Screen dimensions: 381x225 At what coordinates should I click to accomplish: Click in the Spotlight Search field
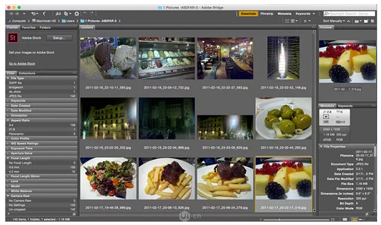pyautogui.click(x=350, y=13)
